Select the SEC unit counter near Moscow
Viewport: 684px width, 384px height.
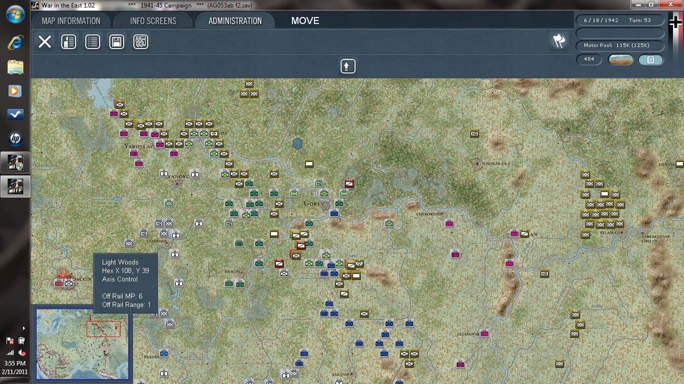[x=59, y=283]
